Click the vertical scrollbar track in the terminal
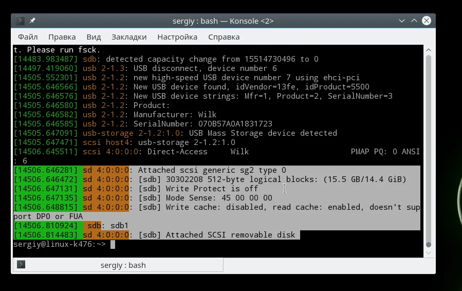 [429, 150]
